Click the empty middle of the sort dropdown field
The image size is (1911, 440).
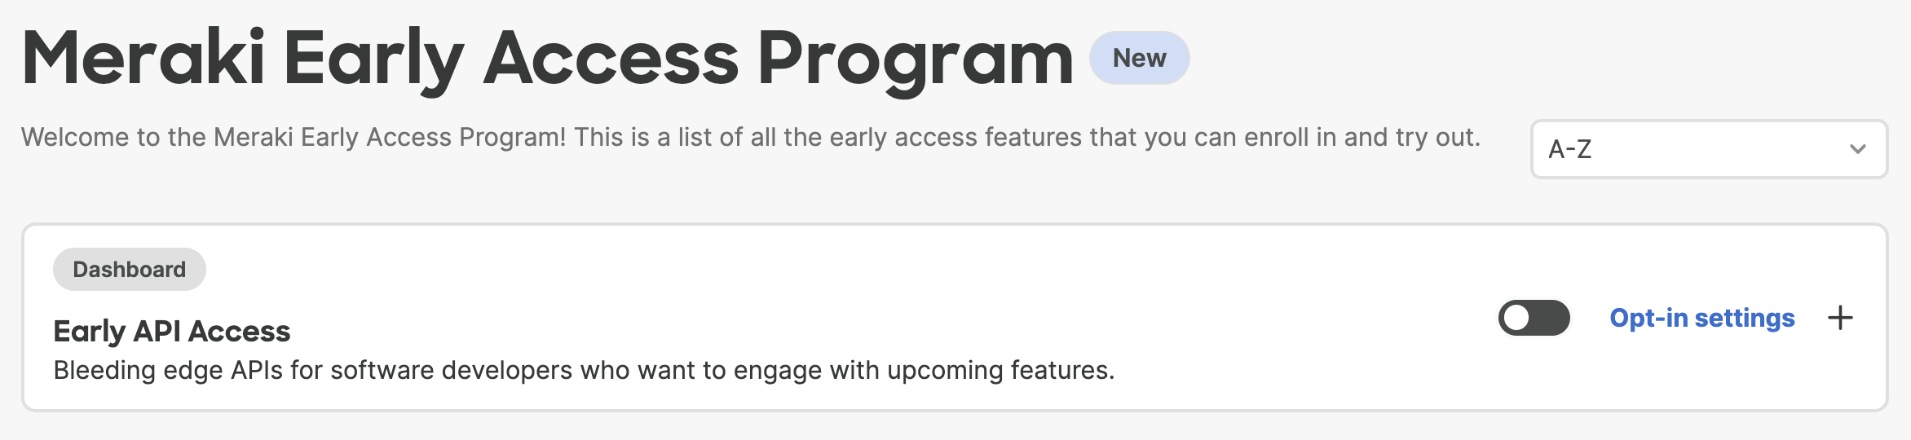[x=1712, y=149]
